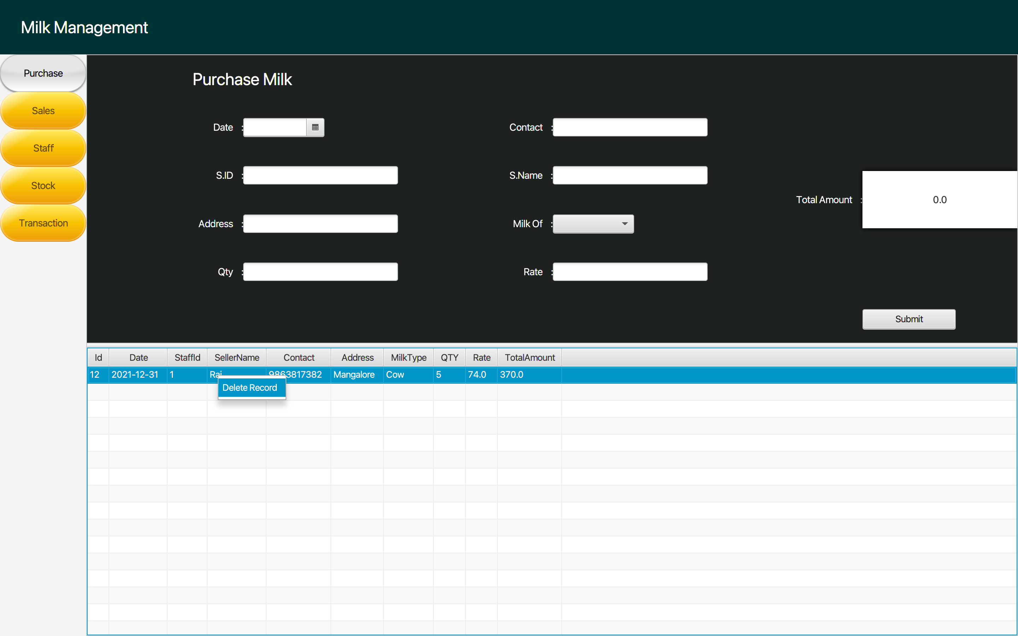Click the Stock sidebar button
The height and width of the screenshot is (636, 1018).
pos(42,185)
